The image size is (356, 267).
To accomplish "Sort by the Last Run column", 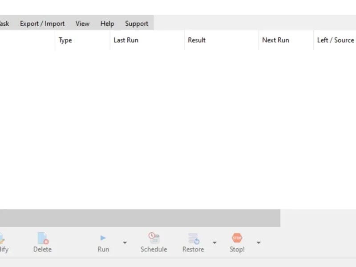I will click(x=147, y=40).
